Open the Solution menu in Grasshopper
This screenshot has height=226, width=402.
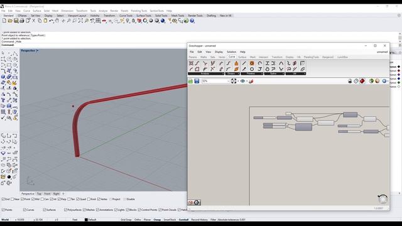[x=231, y=52]
